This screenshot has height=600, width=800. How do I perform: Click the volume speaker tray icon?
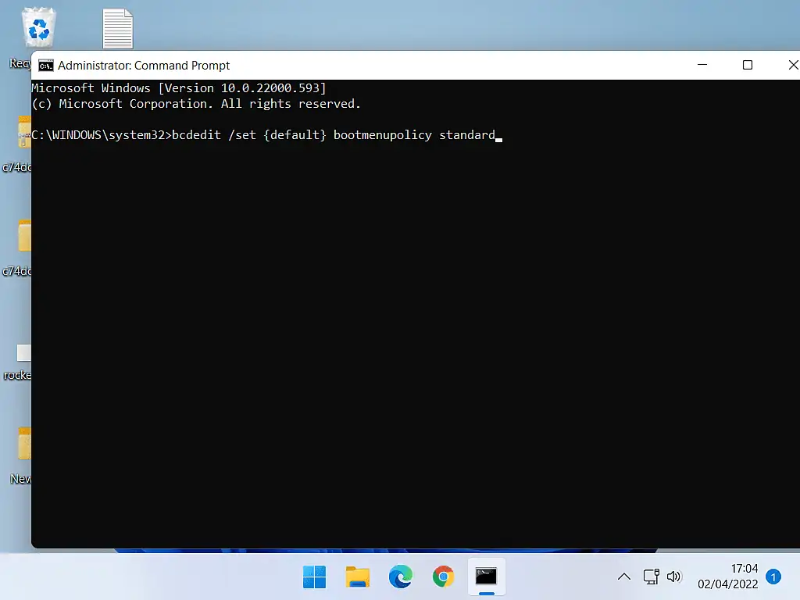tap(673, 577)
